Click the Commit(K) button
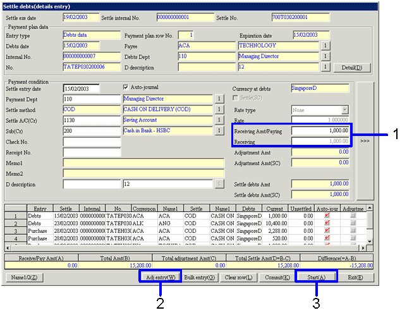Screen dimensions: 407x315 pyautogui.click(x=277, y=277)
